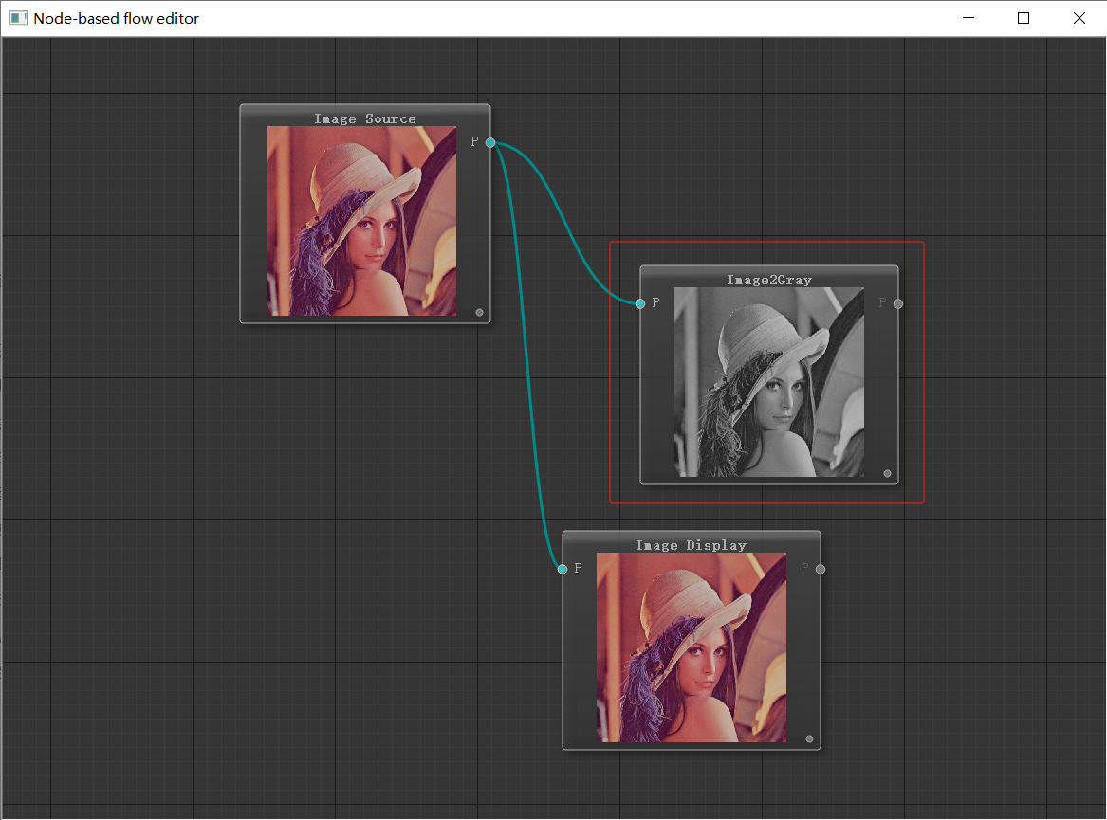
Task: Click the Image Display output port
Action: tap(821, 569)
